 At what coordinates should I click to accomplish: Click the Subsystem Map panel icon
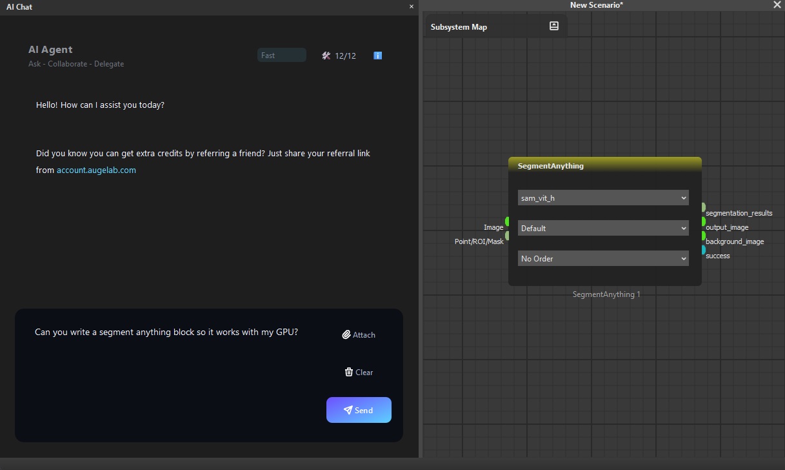click(x=553, y=26)
